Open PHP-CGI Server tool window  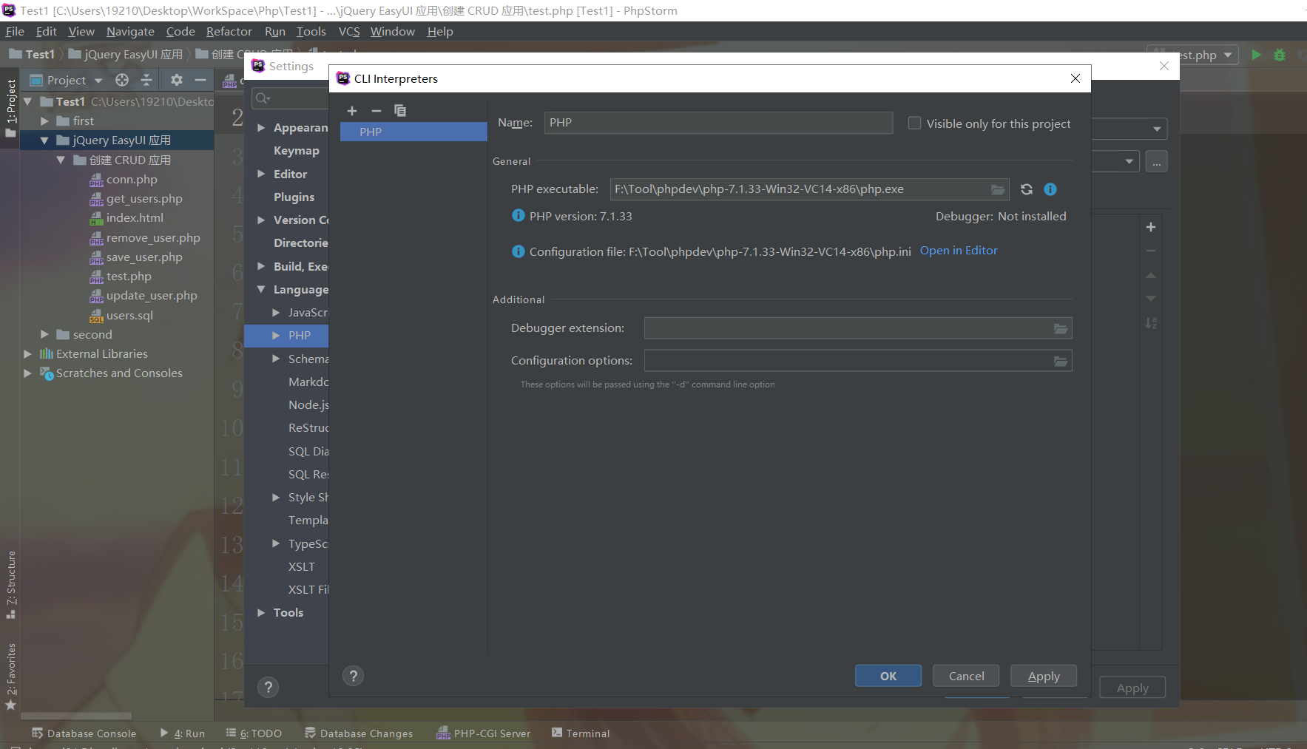pyautogui.click(x=484, y=733)
